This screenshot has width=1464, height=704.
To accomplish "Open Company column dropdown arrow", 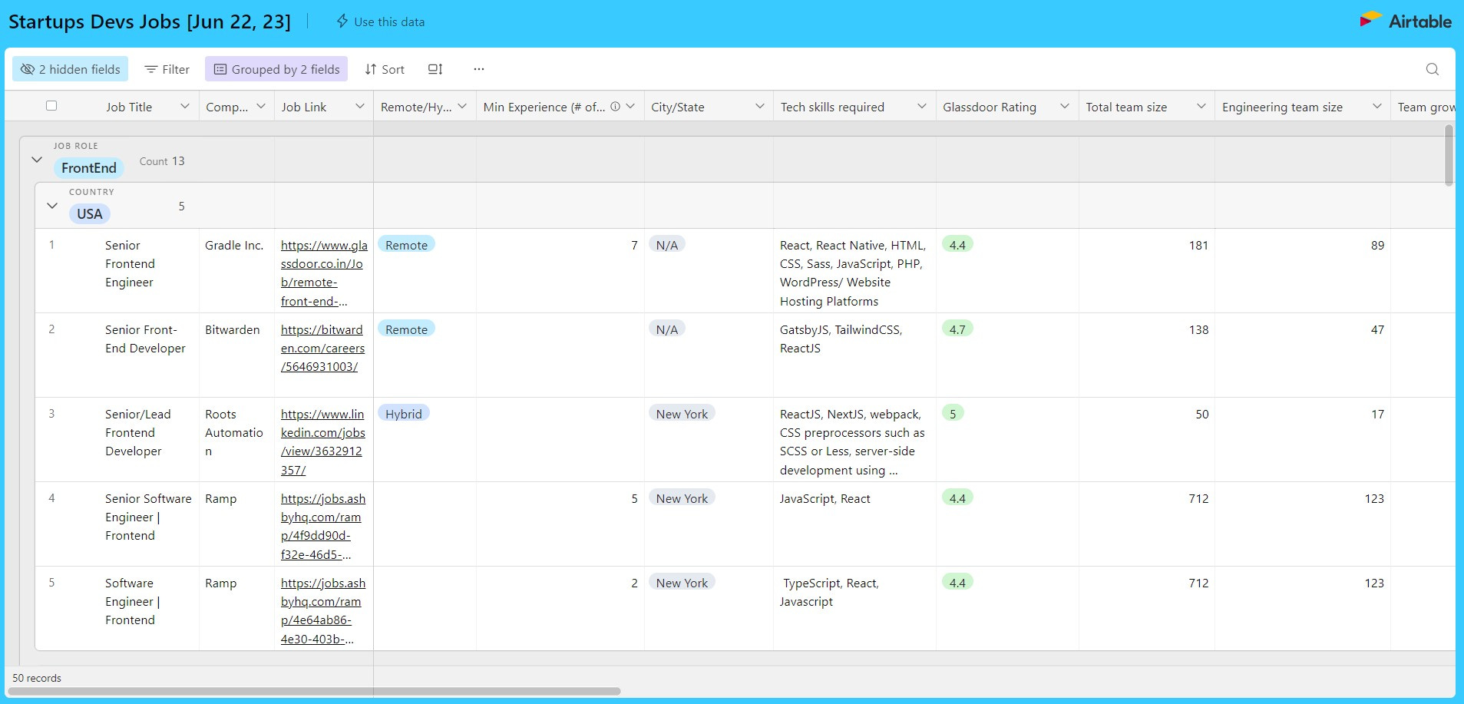I will [x=261, y=106].
